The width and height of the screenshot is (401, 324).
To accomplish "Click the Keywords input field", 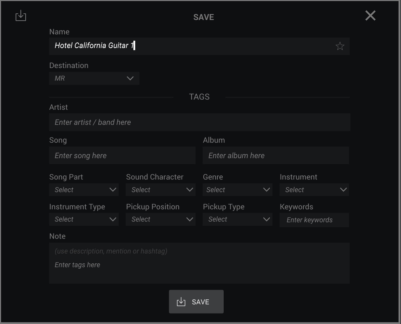I will coord(314,220).
